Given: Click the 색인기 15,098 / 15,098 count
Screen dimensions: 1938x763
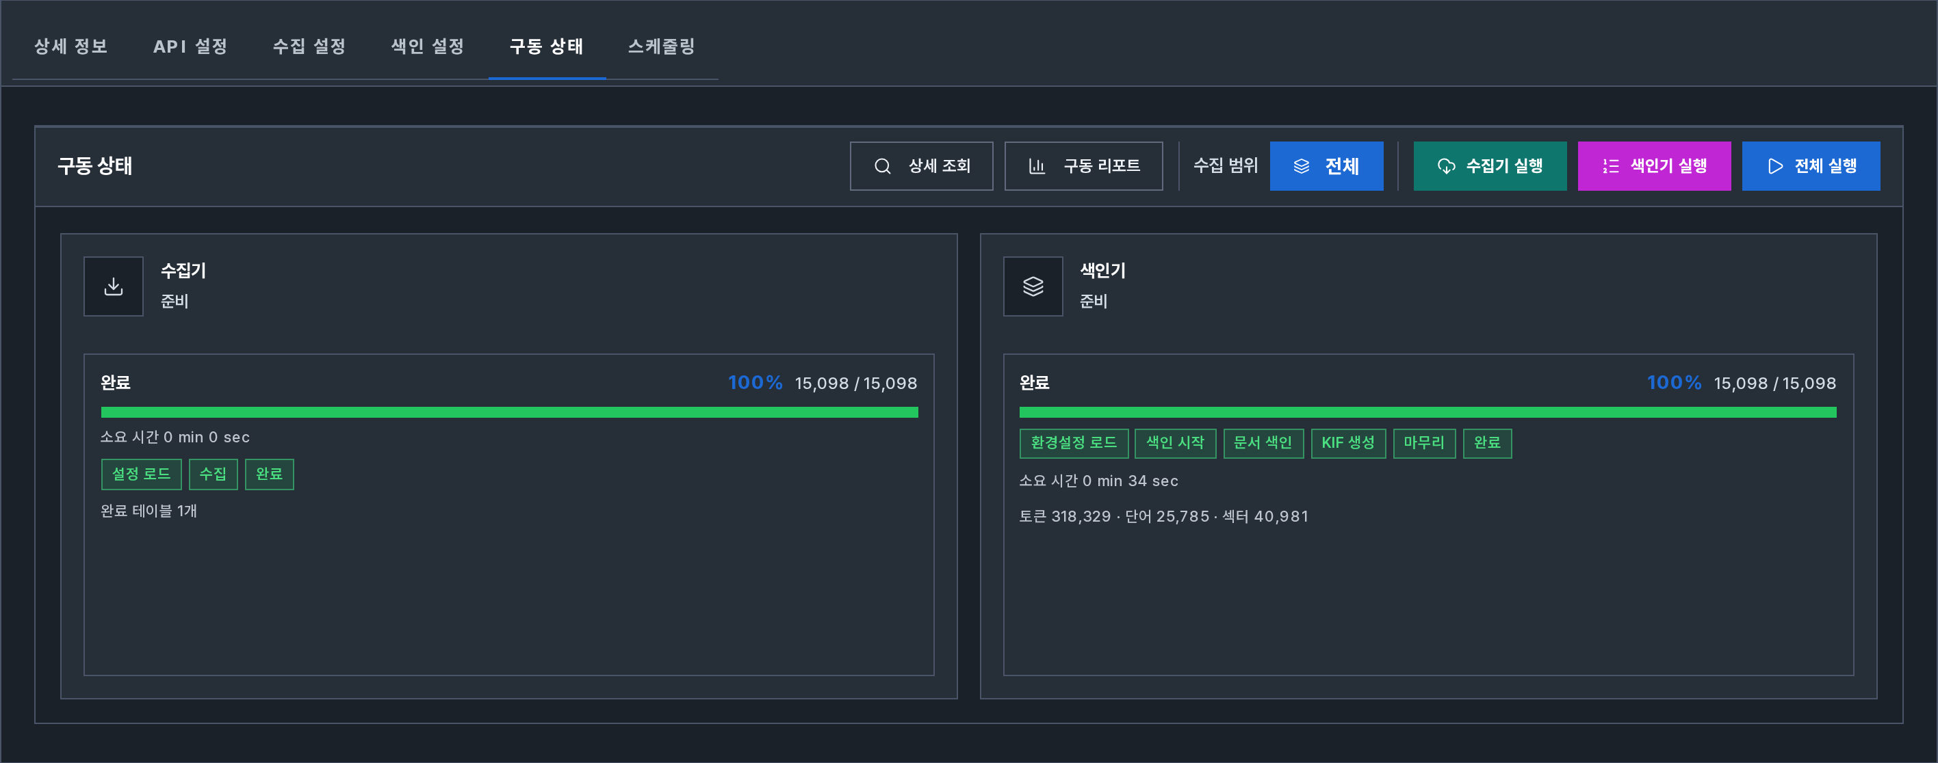Looking at the screenshot, I should point(1774,384).
